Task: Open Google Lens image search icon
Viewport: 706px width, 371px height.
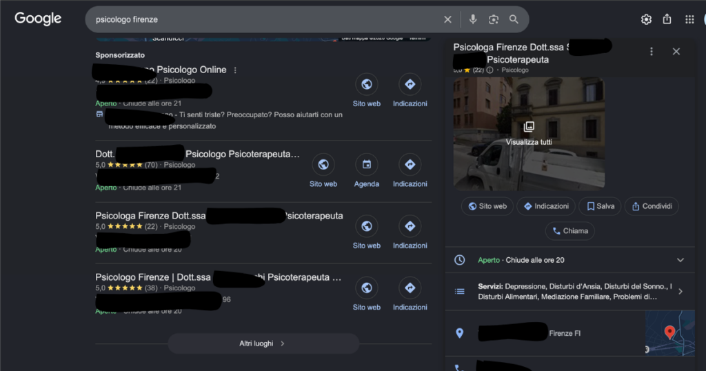Action: tap(494, 19)
